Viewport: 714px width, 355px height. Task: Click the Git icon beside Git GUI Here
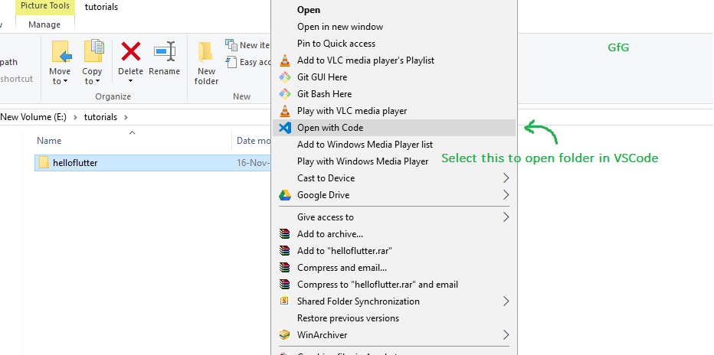284,77
